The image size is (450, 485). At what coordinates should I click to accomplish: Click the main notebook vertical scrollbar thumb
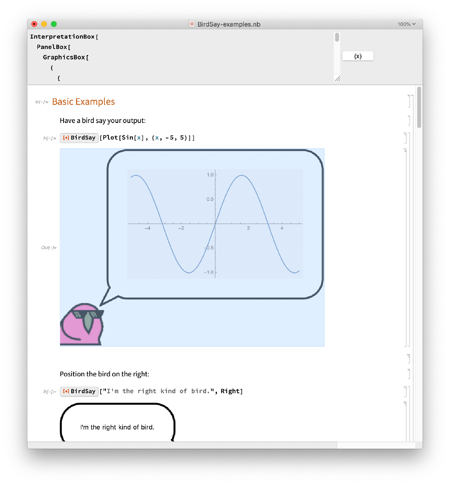coord(419,107)
